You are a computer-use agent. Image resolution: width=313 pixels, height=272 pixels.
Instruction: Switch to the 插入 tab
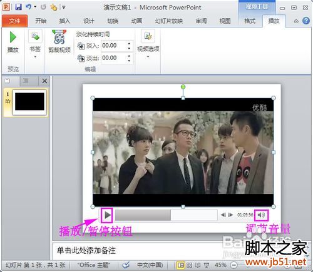(x=64, y=21)
